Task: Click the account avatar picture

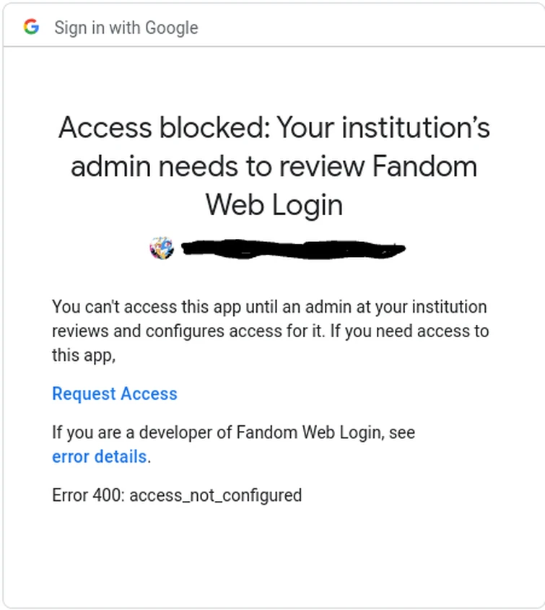Action: click(162, 248)
